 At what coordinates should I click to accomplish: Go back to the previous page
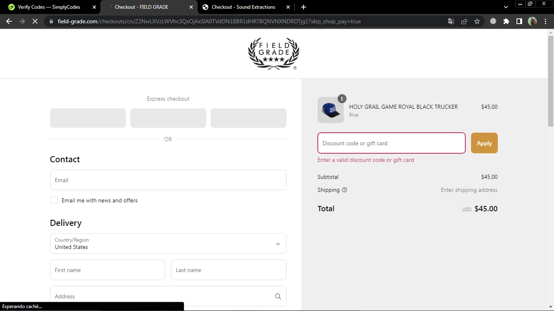[x=9, y=21]
